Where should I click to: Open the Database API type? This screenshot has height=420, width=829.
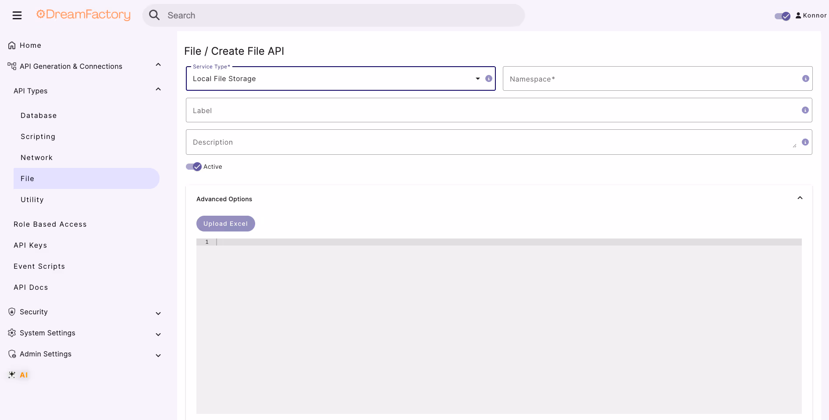[39, 115]
